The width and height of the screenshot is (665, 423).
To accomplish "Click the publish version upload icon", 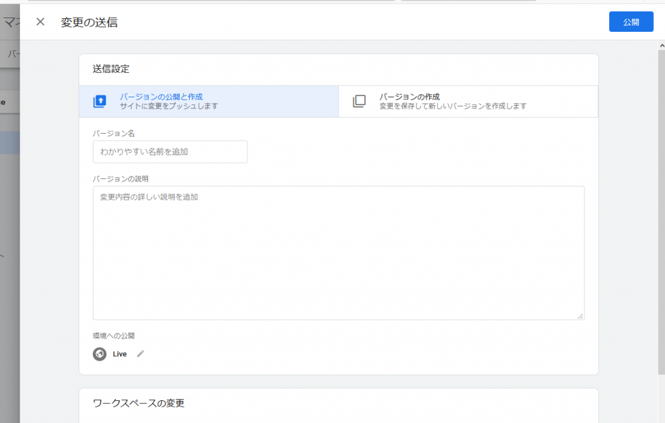I will [99, 101].
